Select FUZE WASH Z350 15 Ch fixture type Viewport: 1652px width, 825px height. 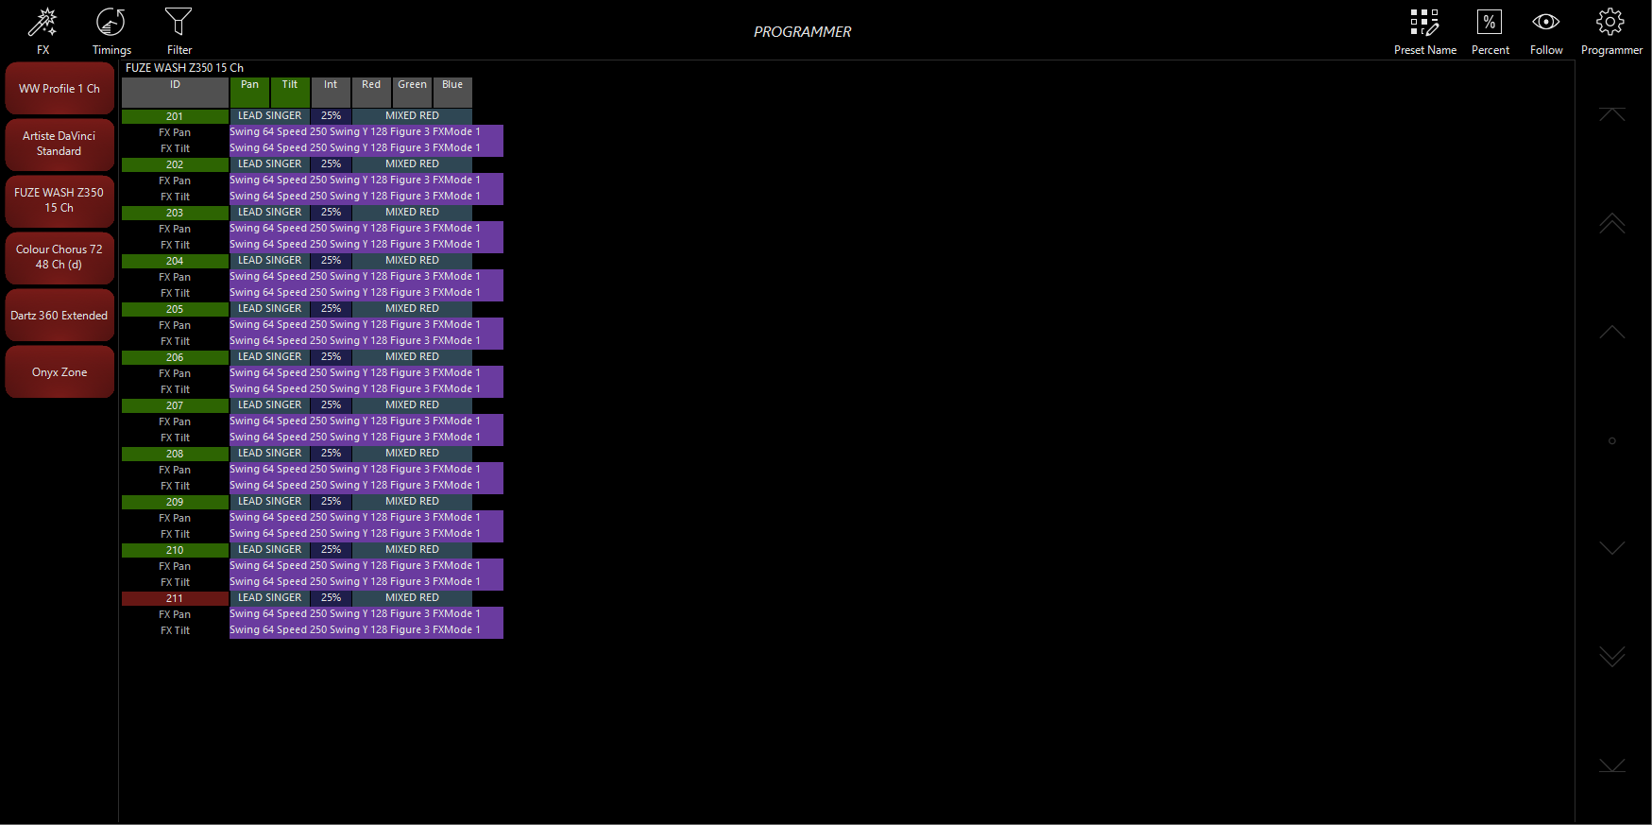(60, 200)
